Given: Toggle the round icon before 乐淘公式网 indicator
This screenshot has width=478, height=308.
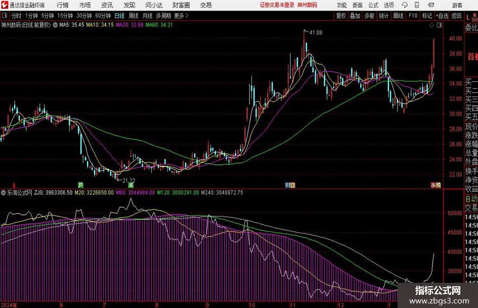Looking at the screenshot, I should point(4,193).
